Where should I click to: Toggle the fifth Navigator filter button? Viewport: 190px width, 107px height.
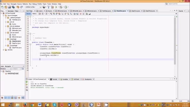coord(16,98)
